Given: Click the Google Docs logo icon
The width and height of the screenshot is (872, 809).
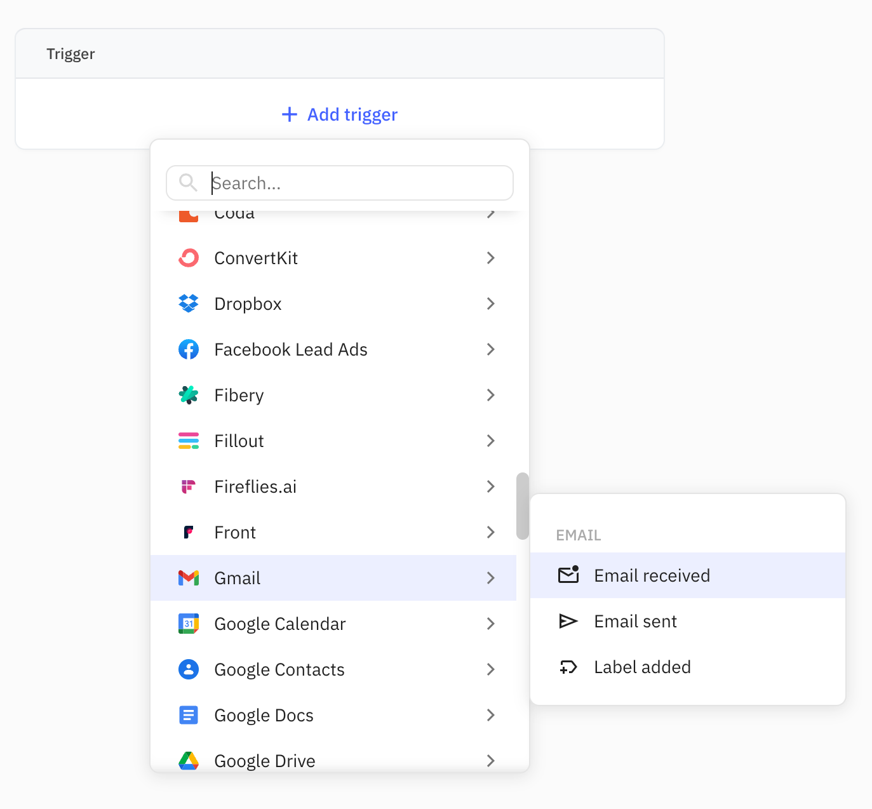Looking at the screenshot, I should click(189, 715).
